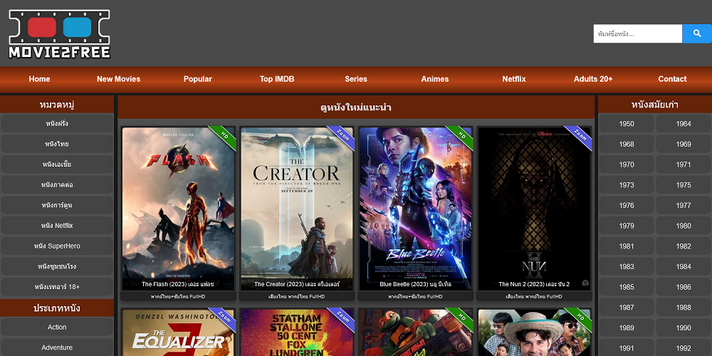The height and width of the screenshot is (356, 712).
Task: Click the Movie2Free logo
Action: [x=60, y=34]
